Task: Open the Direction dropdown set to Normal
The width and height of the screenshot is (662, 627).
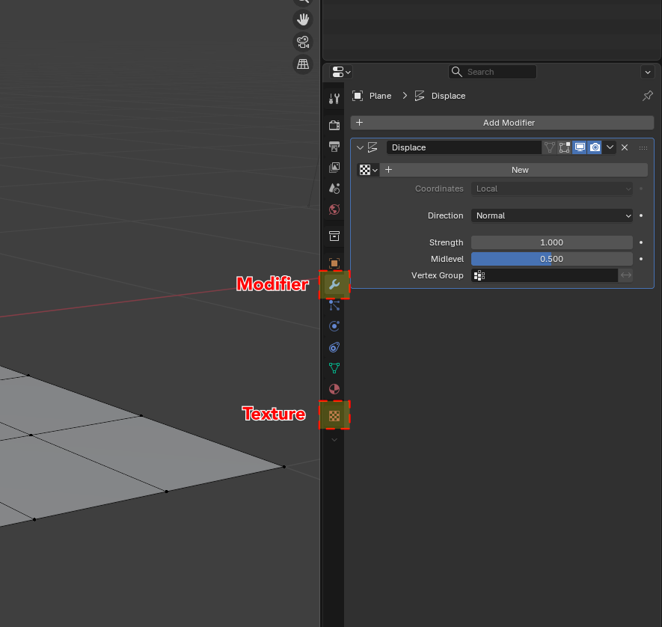Action: point(551,215)
